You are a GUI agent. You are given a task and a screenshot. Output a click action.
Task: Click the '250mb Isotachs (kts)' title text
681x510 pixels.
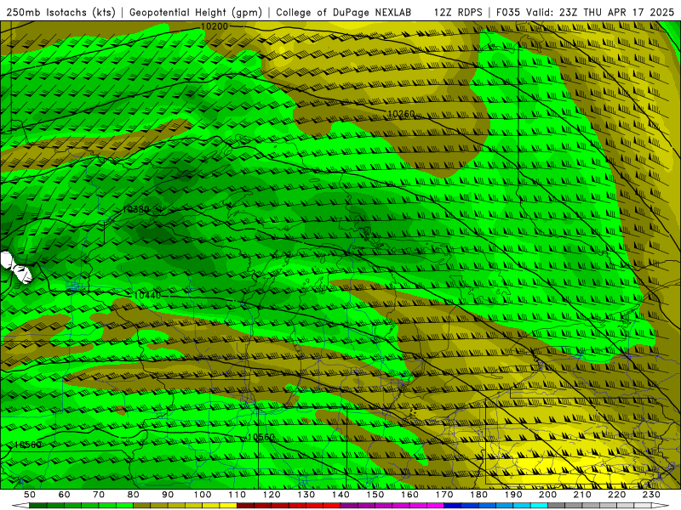point(60,12)
